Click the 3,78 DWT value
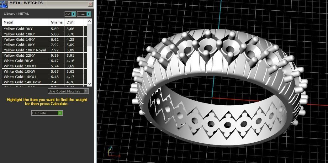 coord(71,34)
